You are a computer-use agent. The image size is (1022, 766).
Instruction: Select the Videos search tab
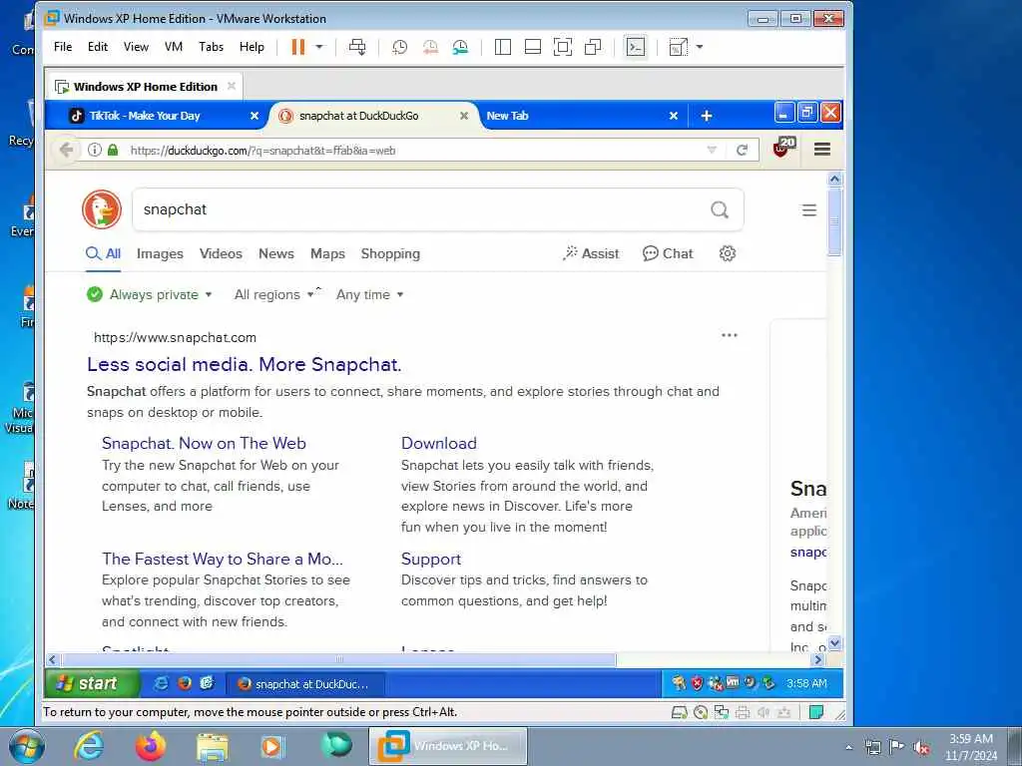(x=221, y=254)
